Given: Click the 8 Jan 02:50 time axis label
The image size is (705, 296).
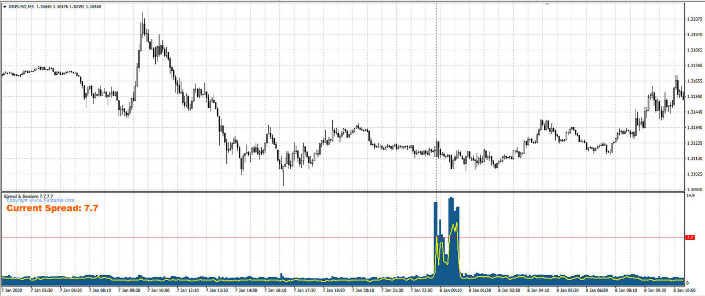Looking at the screenshot, I should pos(508,291).
